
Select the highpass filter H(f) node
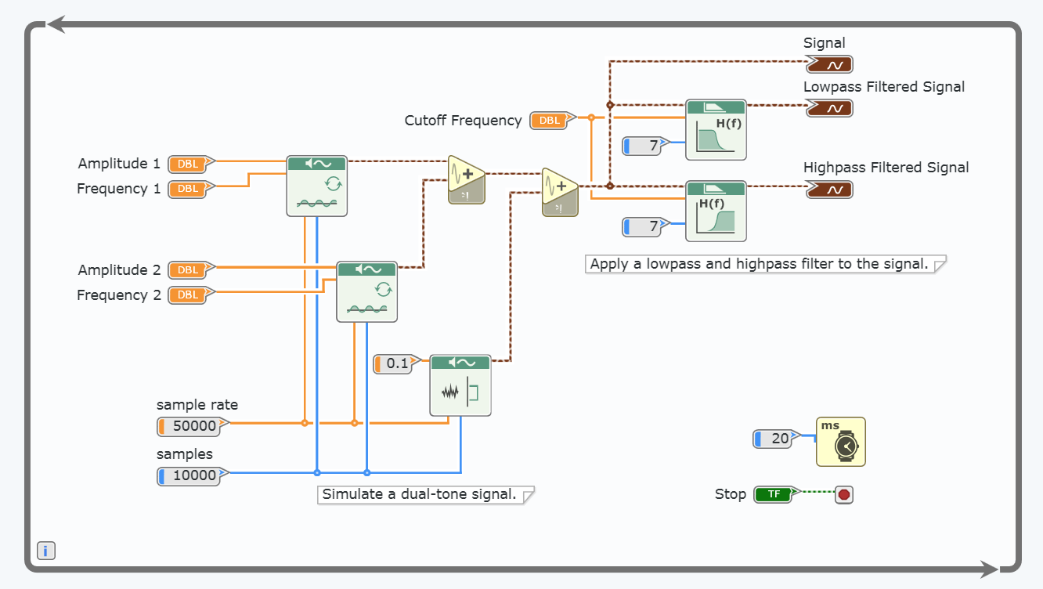[x=716, y=211]
